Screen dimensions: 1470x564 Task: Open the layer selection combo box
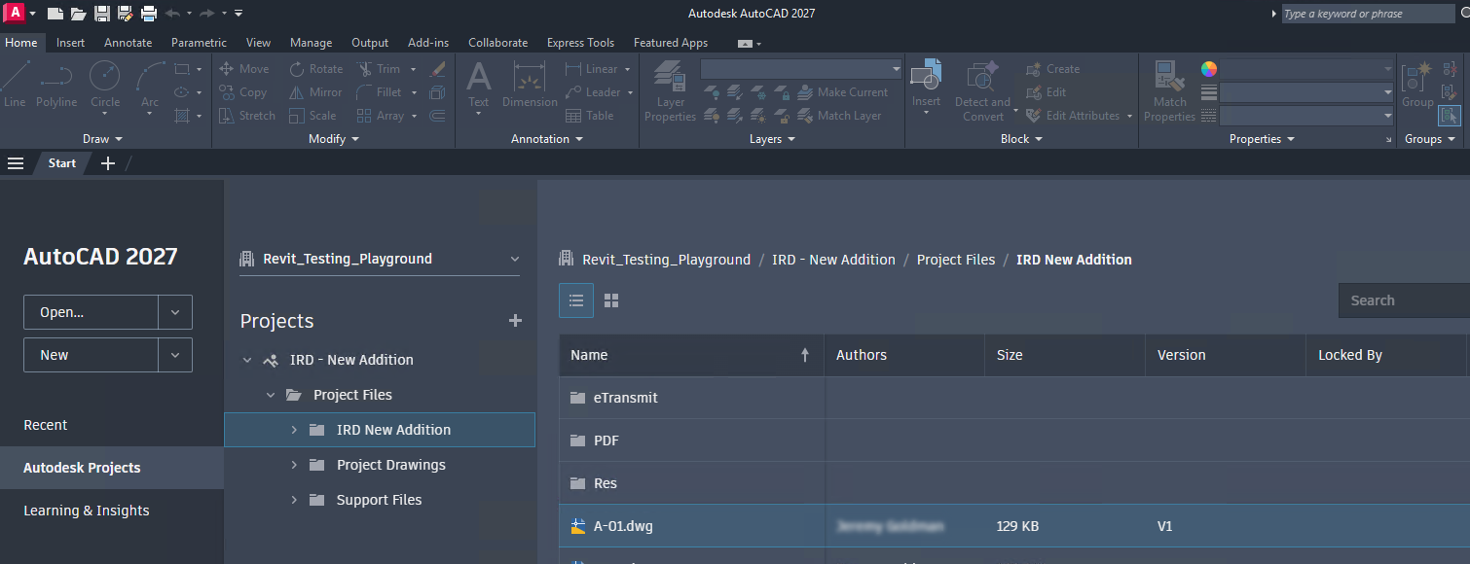(x=802, y=69)
